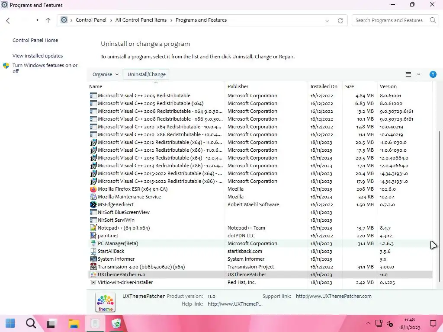Click the Visual C++ 2005 Redistributable (x64) icon
This screenshot has height=332, width=443.
(93, 103)
